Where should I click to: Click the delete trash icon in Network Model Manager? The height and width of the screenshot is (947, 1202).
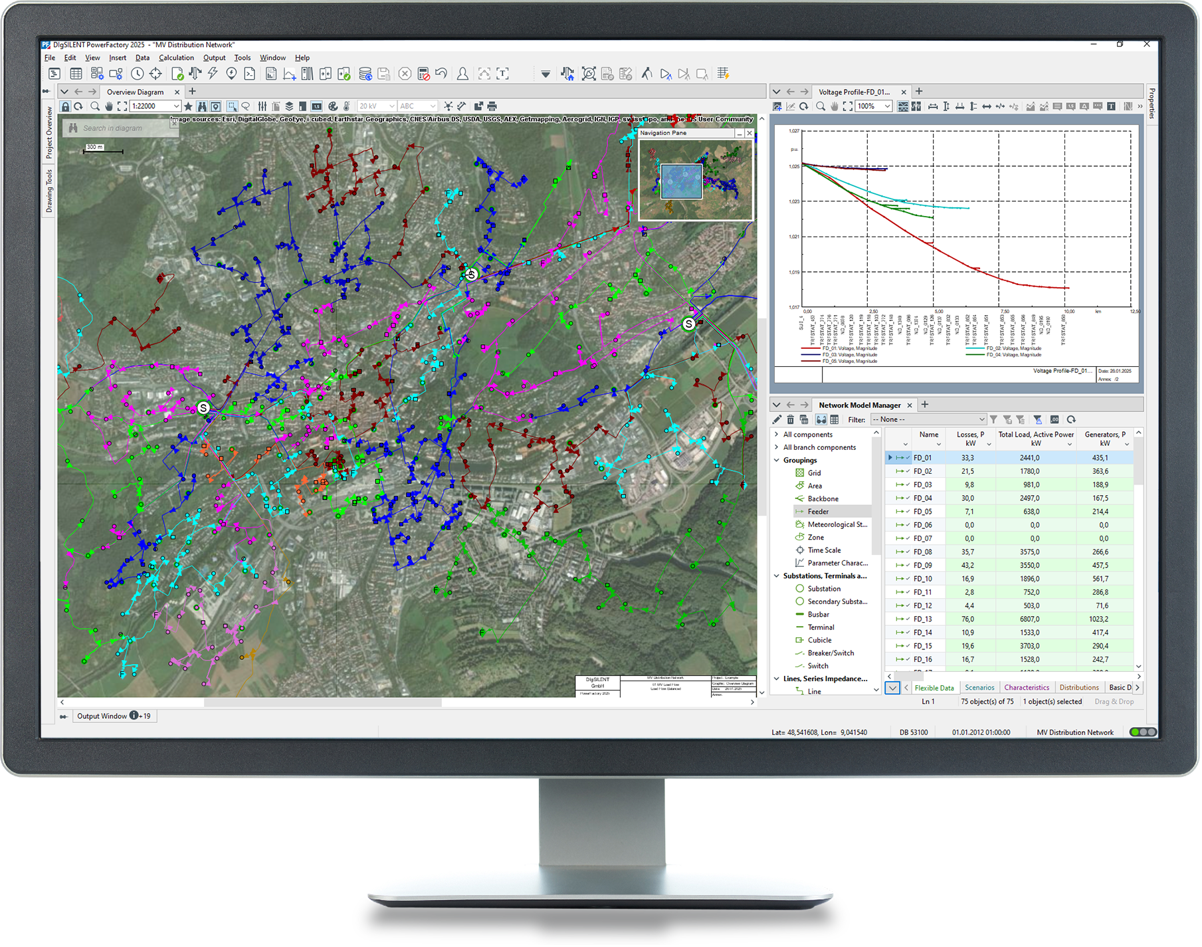[791, 420]
